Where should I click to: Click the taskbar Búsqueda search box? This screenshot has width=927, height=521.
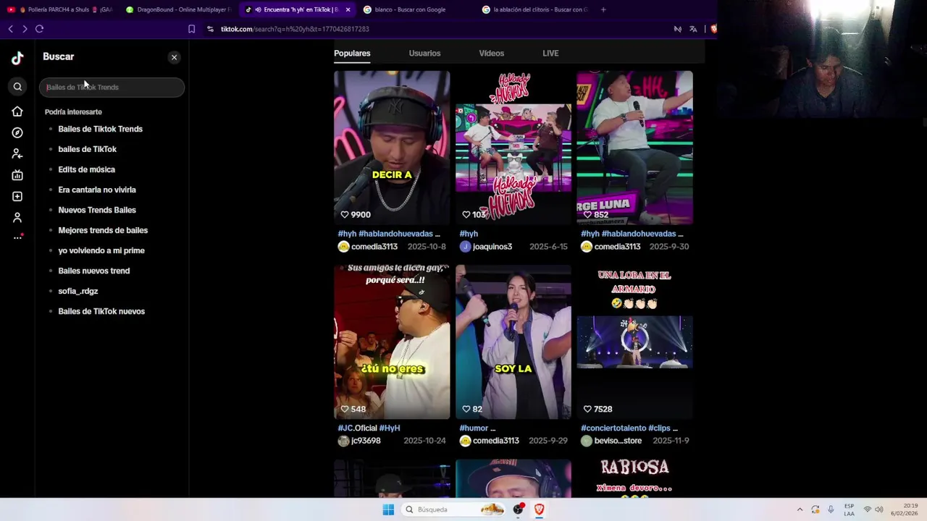455,509
